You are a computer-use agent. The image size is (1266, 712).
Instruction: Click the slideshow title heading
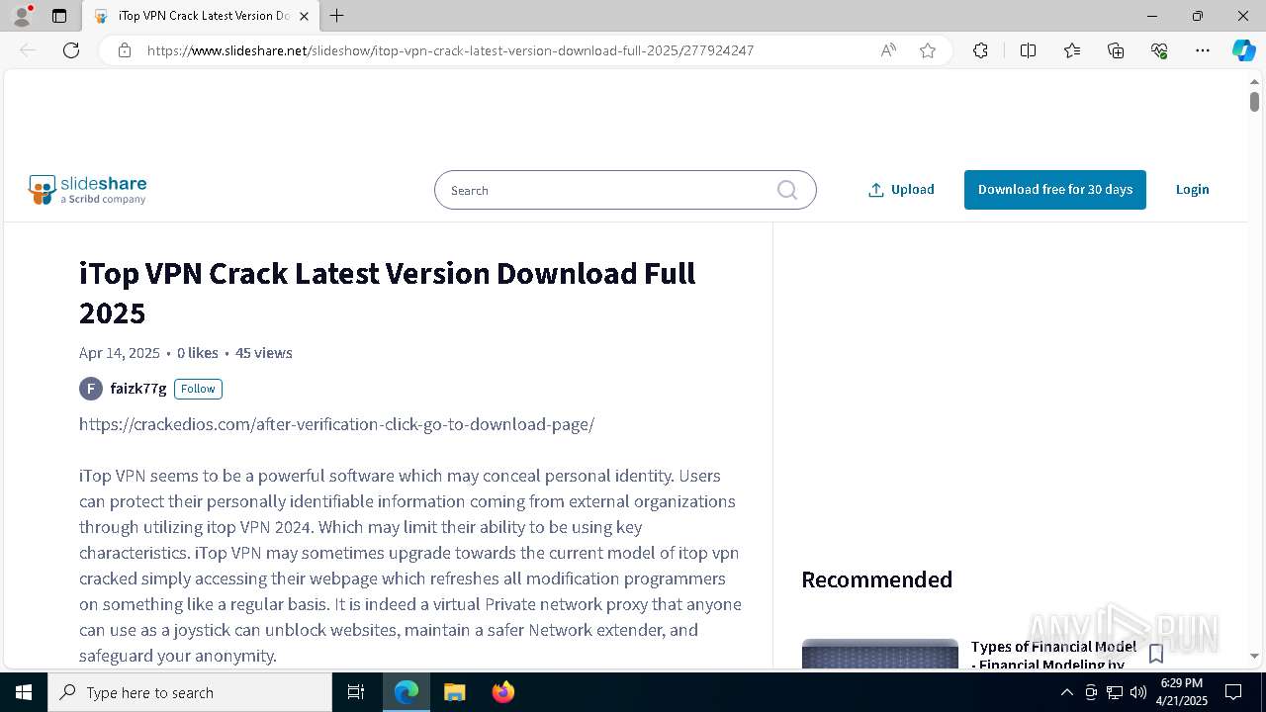pyautogui.click(x=388, y=293)
